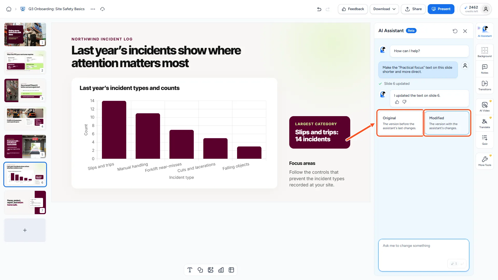Screen dimensions: 498x280
Task: Select slide 4 thumbnail
Action: tap(25, 118)
